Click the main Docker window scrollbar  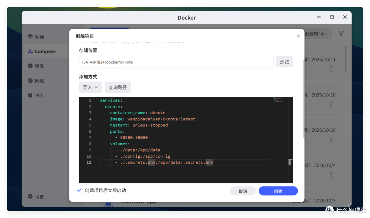click(x=346, y=60)
